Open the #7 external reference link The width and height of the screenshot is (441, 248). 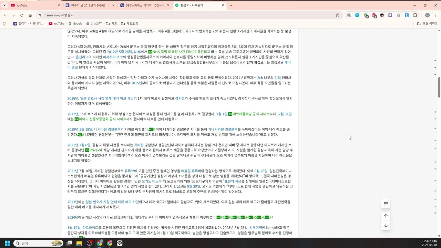(x=269, y=217)
